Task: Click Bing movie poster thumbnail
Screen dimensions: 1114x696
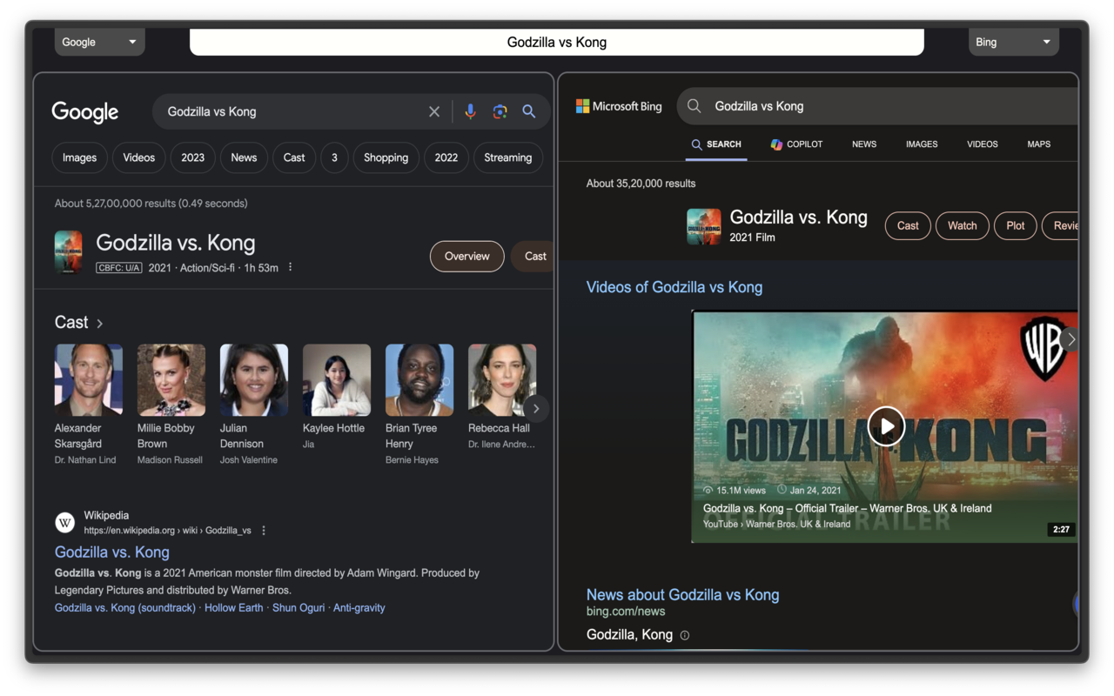Action: click(x=704, y=226)
